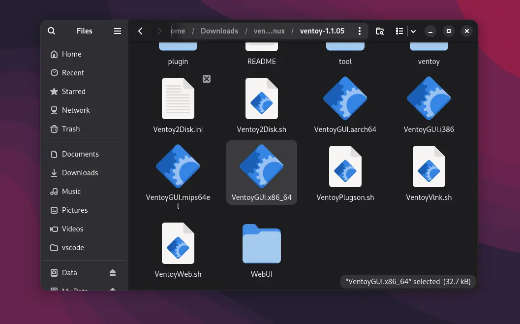Viewport: 520px width, 324px height.
Task: Select the vscode sidebar bookmark
Action: pos(73,248)
